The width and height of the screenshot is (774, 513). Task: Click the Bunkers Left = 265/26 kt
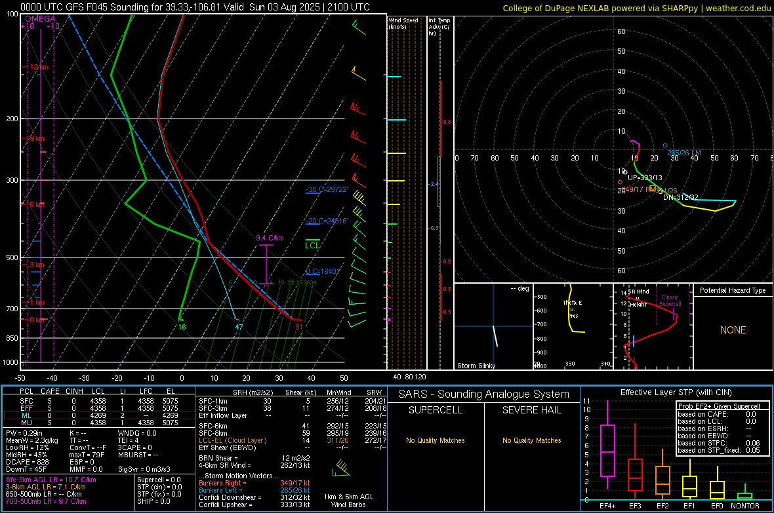pos(255,490)
